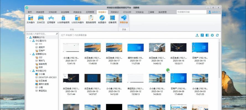
Task: Open the 刻录操作 disc burning audit
Action: click(x=102, y=20)
